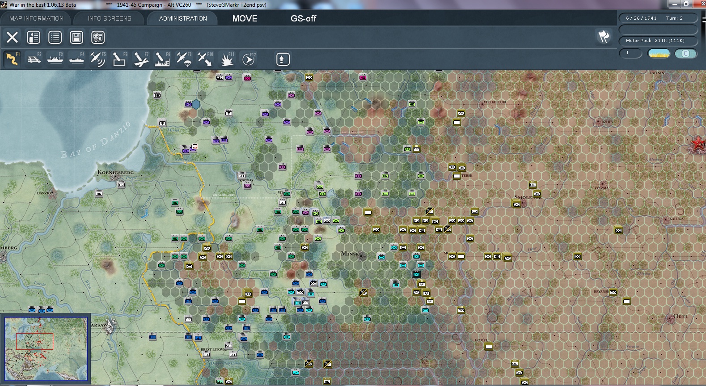The width and height of the screenshot is (706, 386).
Task: Click the Bay of Danzig label
Action: point(95,140)
